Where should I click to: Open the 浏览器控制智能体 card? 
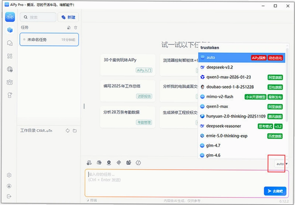click(179, 65)
